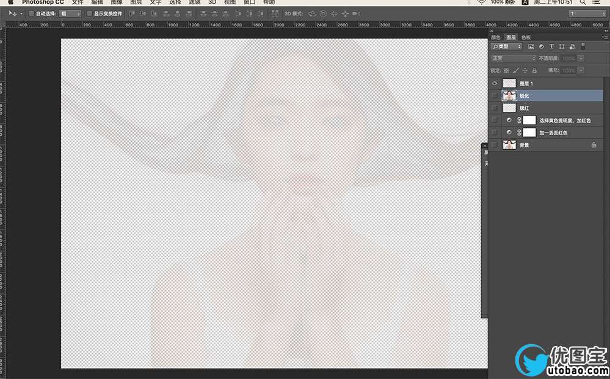This screenshot has width=610, height=379.
Task: Select the 腮红 layer thumbnail
Action: 508,108
